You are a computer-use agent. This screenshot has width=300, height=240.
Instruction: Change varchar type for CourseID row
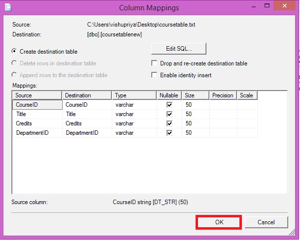(134, 105)
